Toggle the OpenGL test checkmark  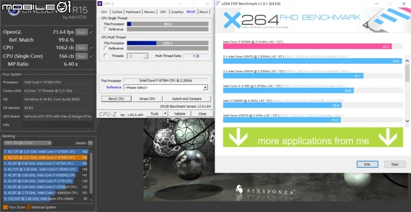(91, 32)
